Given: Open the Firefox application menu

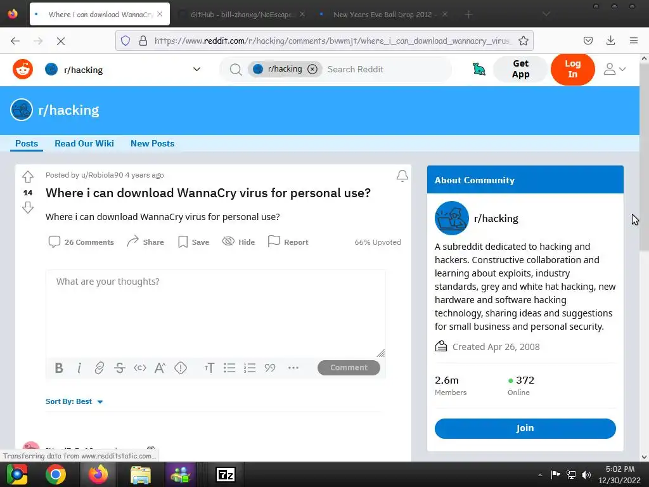Looking at the screenshot, I should pos(633,41).
